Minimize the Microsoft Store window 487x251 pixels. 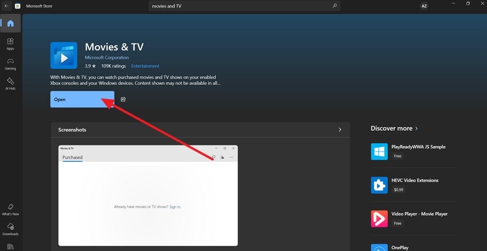coord(453,3)
